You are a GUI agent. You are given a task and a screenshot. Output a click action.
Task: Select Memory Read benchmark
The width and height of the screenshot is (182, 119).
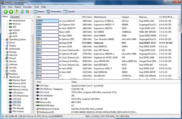point(19,80)
